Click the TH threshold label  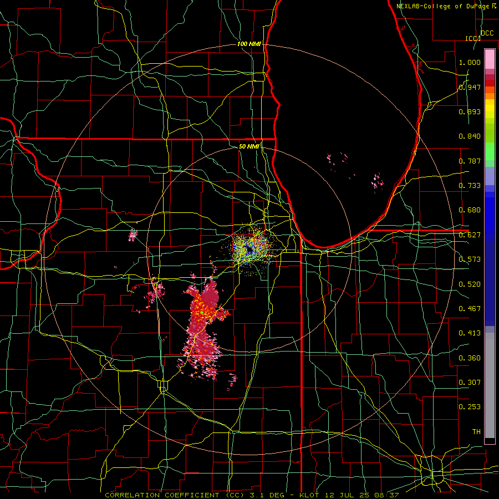(x=476, y=432)
